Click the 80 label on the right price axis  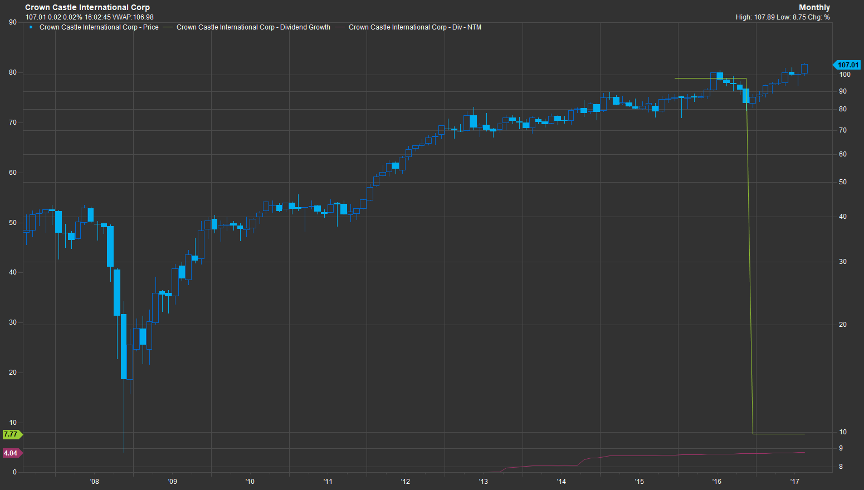tap(843, 109)
